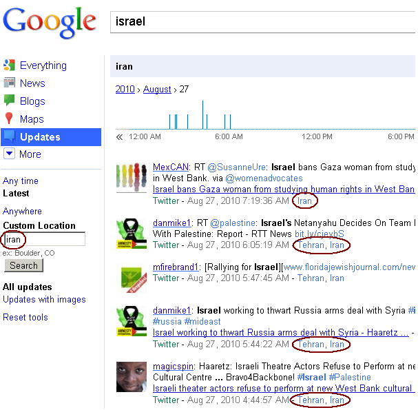Click the #russia hashtag

pyautogui.click(x=167, y=321)
